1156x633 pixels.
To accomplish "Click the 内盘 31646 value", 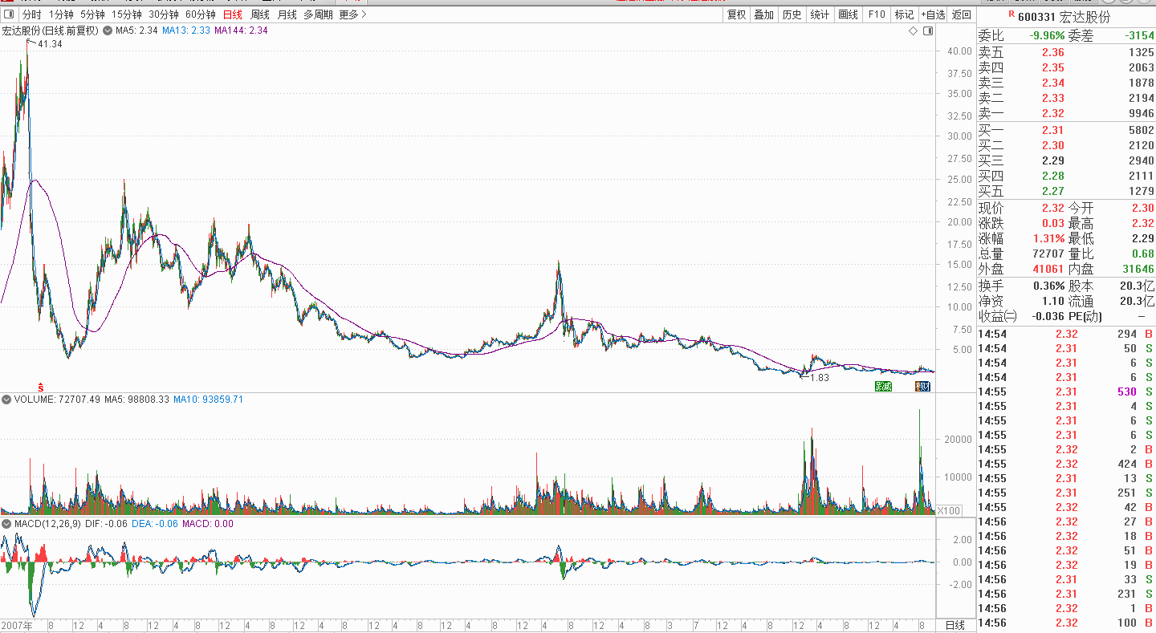I will coord(1138,269).
